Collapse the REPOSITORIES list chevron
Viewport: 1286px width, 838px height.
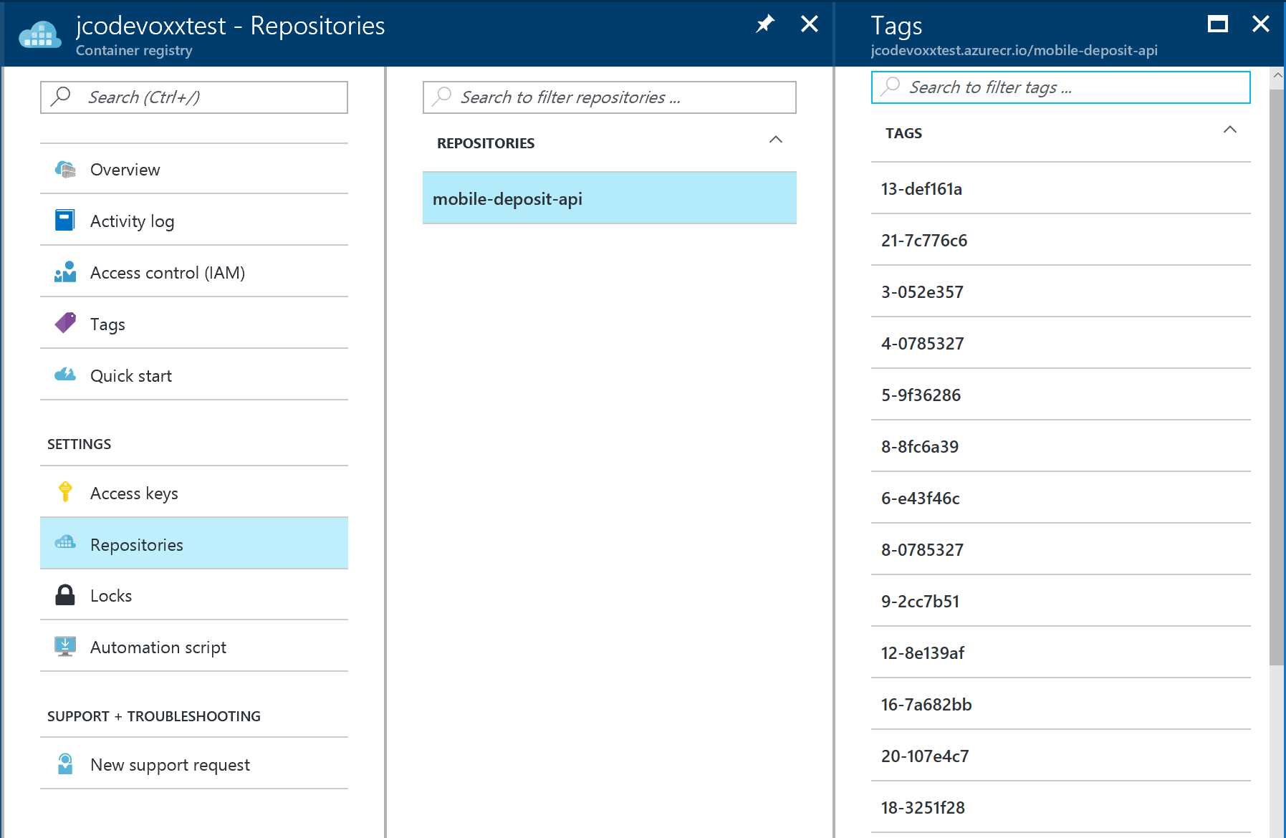776,140
